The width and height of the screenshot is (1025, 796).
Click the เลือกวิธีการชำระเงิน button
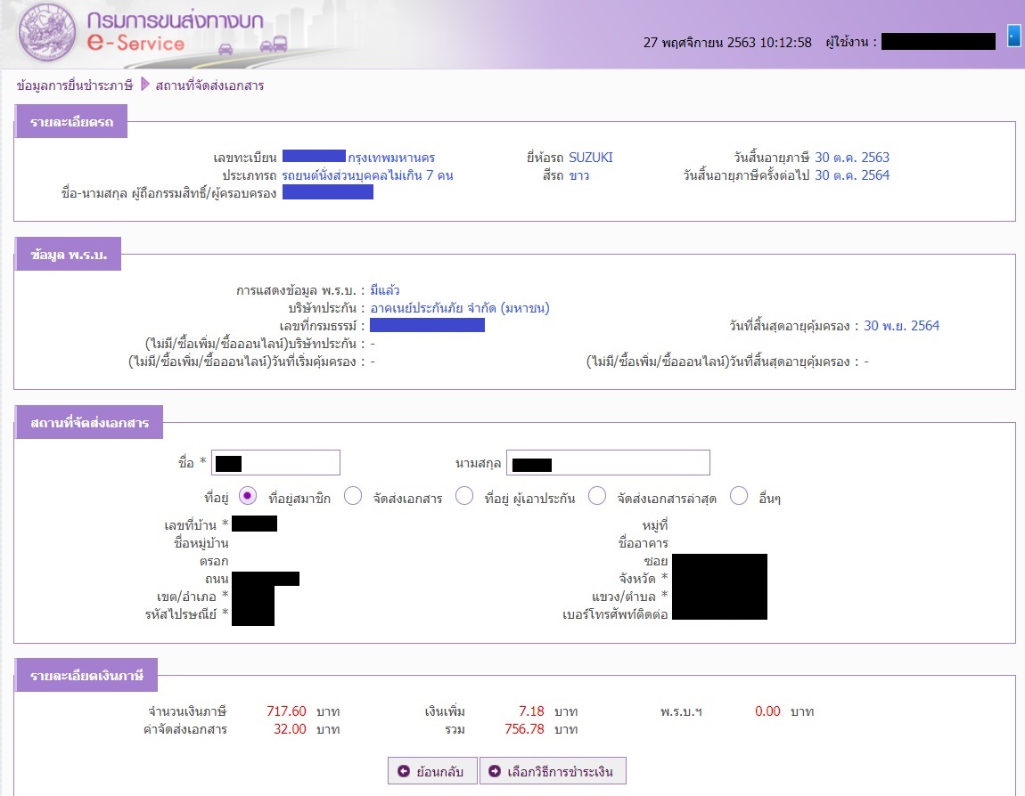(x=553, y=771)
